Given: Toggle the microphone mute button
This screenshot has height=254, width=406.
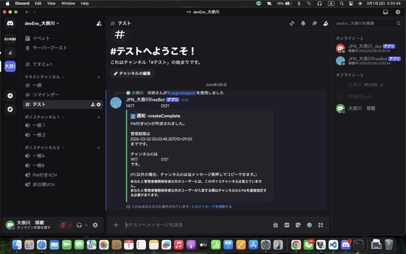Looking at the screenshot, I should 63,225.
